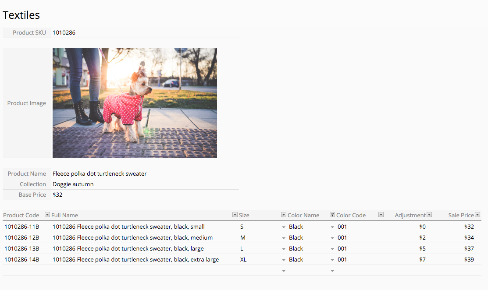Open the Sale Price column filter
The height and width of the screenshot is (290, 488).
point(477,215)
